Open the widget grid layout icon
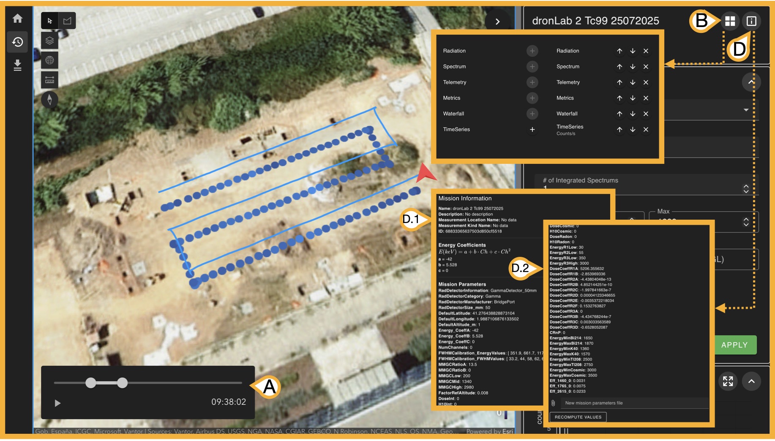This screenshot has width=775, height=441. (x=730, y=21)
